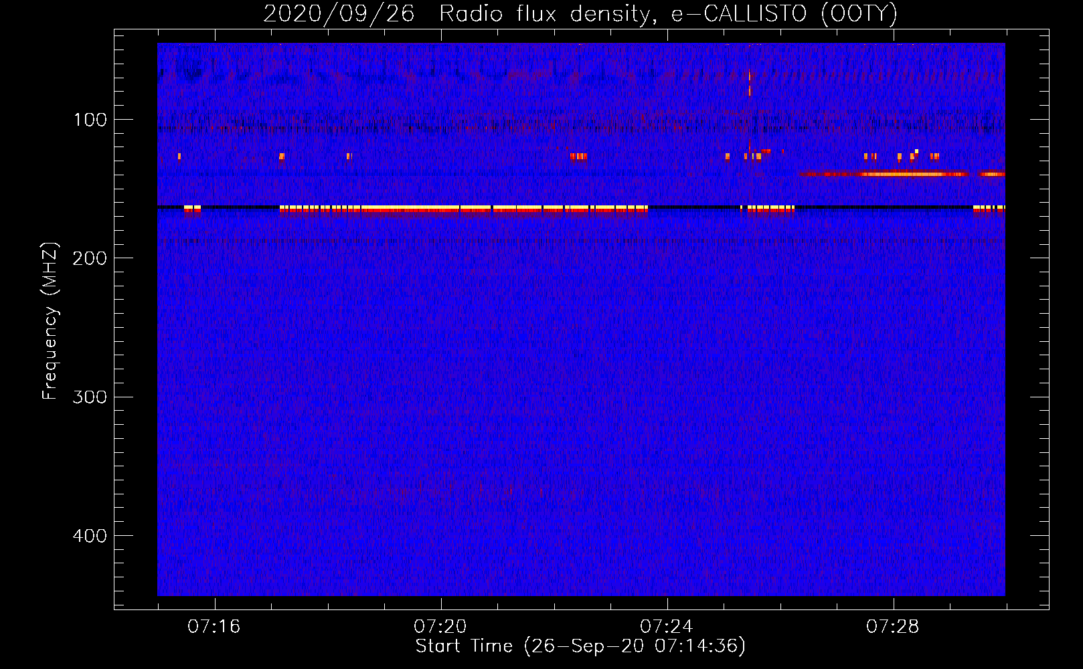Click the 300 frequency tick label
Image resolution: width=1083 pixels, height=669 pixels.
point(90,397)
